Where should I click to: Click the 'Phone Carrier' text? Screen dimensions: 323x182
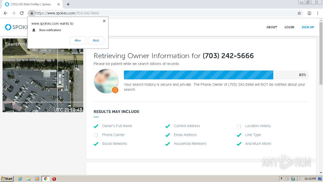coord(113,135)
